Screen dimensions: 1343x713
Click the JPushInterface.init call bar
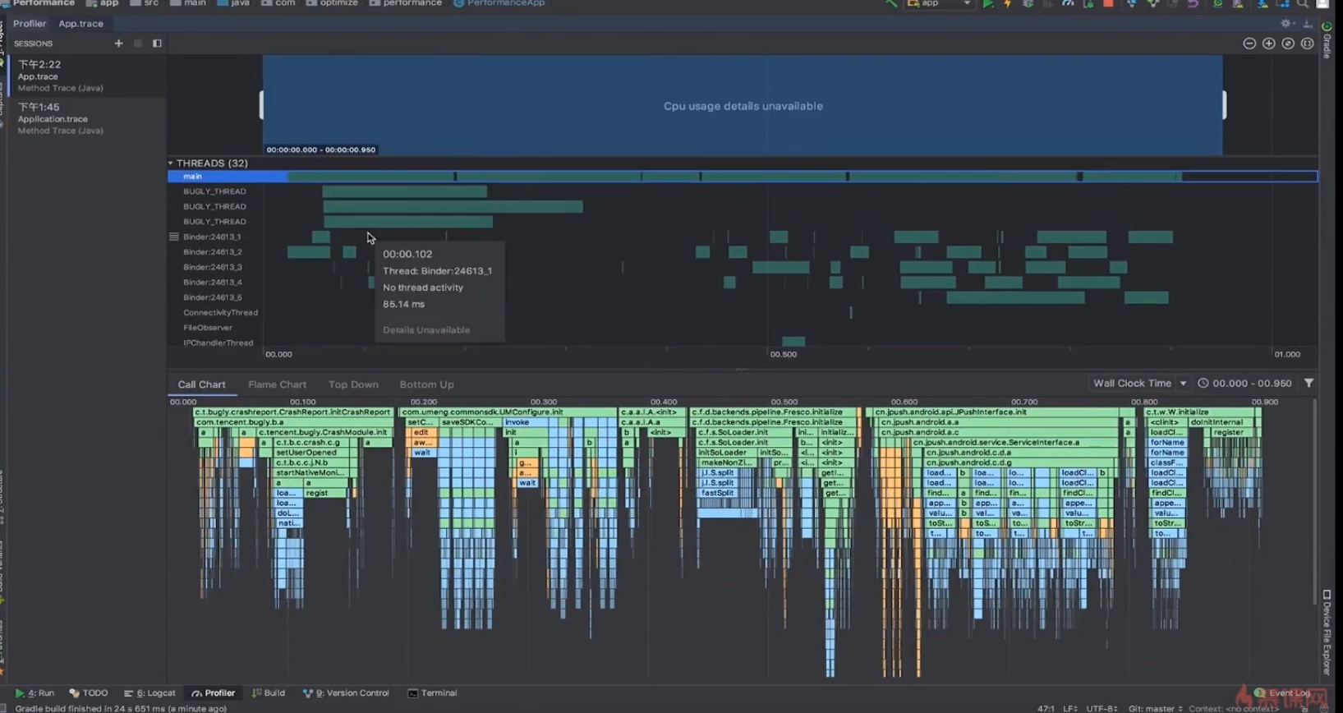(x=995, y=412)
